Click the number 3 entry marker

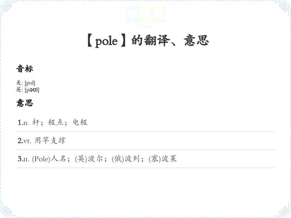pyautogui.click(x=20, y=159)
